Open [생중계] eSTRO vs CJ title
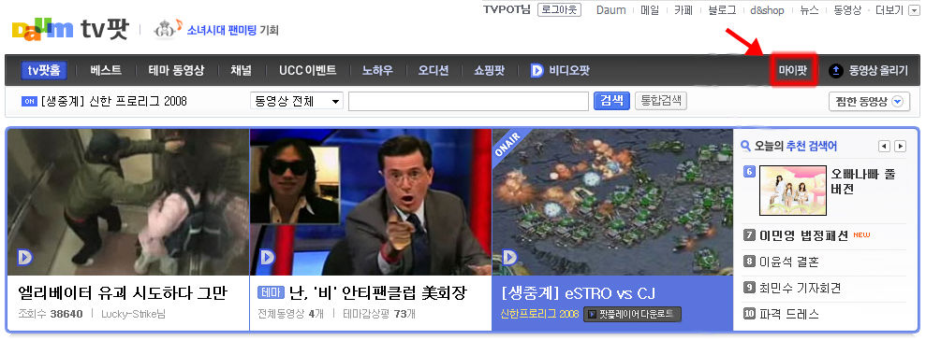Screen dimensions: 926x340 click(x=578, y=293)
